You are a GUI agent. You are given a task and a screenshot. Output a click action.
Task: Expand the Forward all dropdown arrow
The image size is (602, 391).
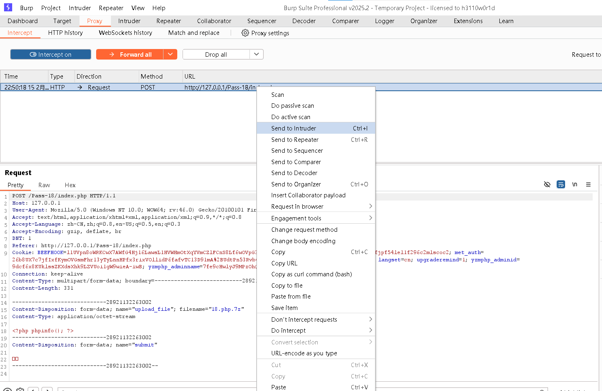coord(170,54)
